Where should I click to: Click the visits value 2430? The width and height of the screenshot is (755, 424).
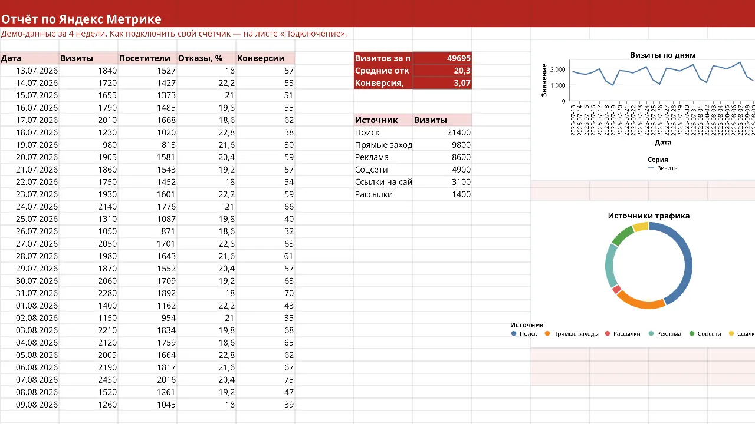(x=88, y=380)
